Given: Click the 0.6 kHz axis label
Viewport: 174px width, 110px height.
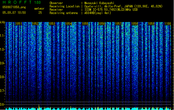Looking at the screenshot, I should [2, 105].
